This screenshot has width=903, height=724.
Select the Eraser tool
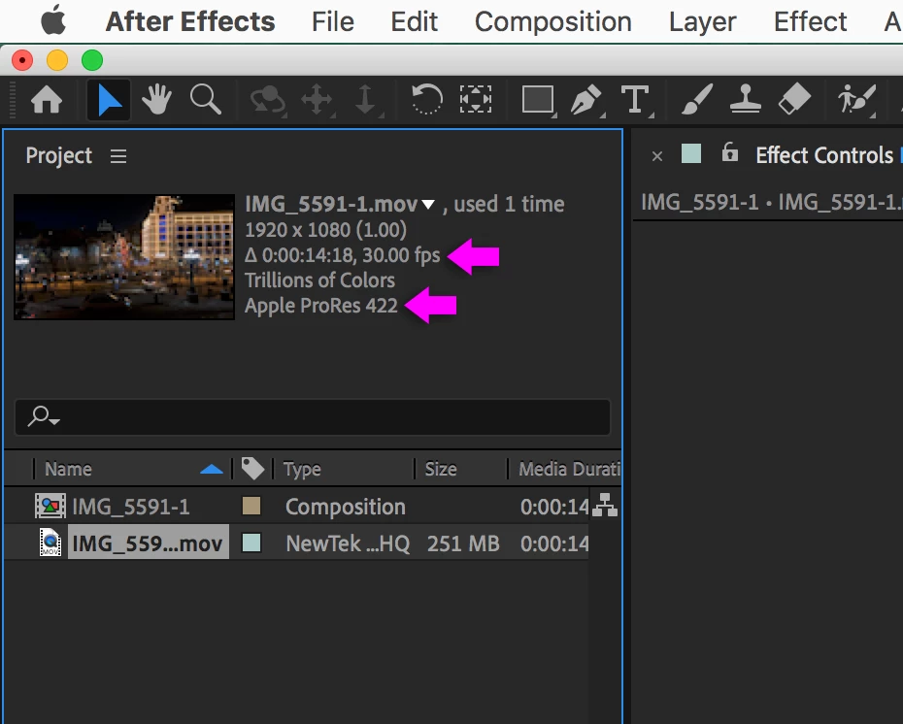[794, 100]
